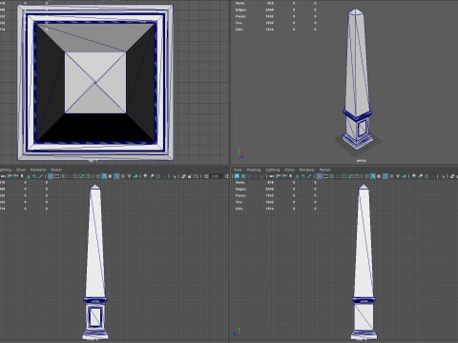
Task: Switch bottom-right panel to Wireframe shading
Action: point(366,176)
